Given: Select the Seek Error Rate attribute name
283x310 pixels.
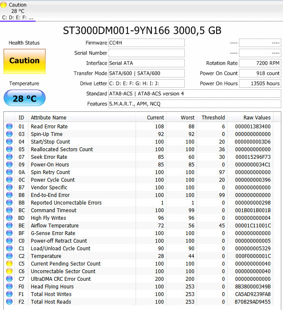Looking at the screenshot, I should (x=49, y=157).
